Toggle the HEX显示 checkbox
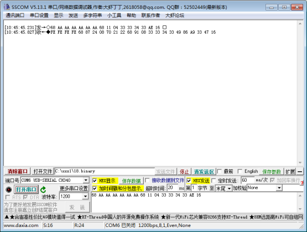Image resolution: width=307 pixels, height=232 pixels. 95,181
